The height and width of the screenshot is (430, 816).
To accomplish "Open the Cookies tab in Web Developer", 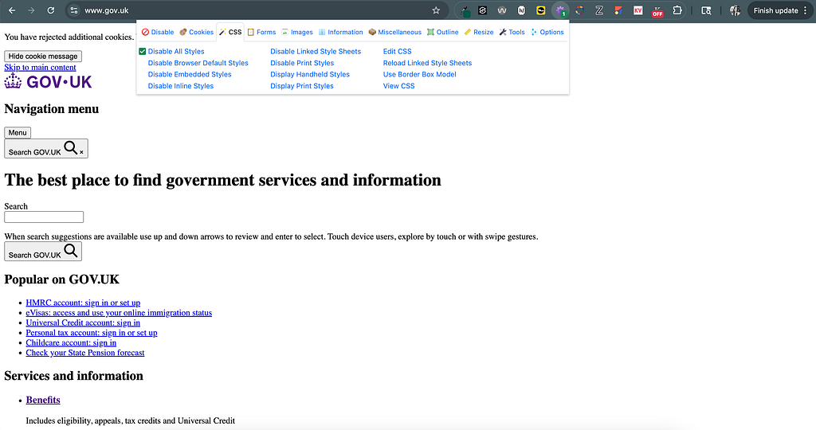I will coord(197,32).
